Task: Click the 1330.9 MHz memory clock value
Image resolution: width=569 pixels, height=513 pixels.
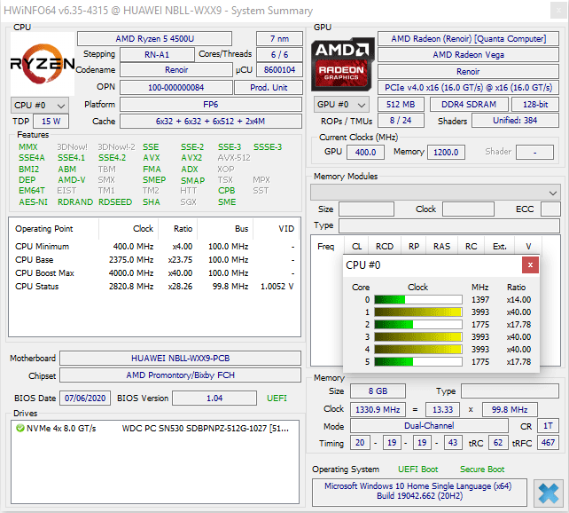Action: pyautogui.click(x=378, y=410)
